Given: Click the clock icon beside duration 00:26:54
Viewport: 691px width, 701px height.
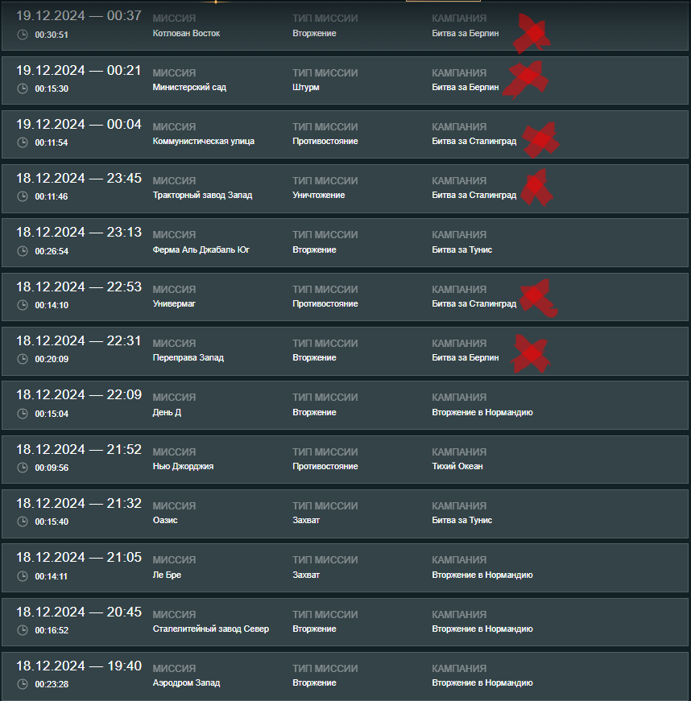Looking at the screenshot, I should (23, 251).
